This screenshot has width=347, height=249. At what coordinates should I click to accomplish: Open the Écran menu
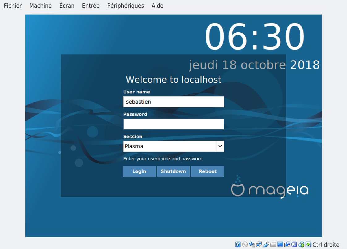click(x=67, y=6)
